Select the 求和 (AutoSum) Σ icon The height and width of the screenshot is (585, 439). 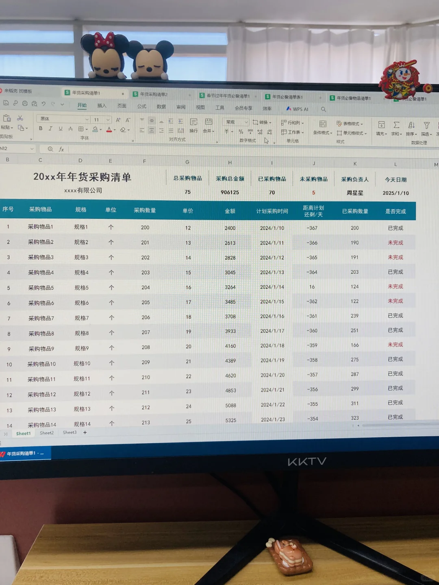click(x=396, y=125)
